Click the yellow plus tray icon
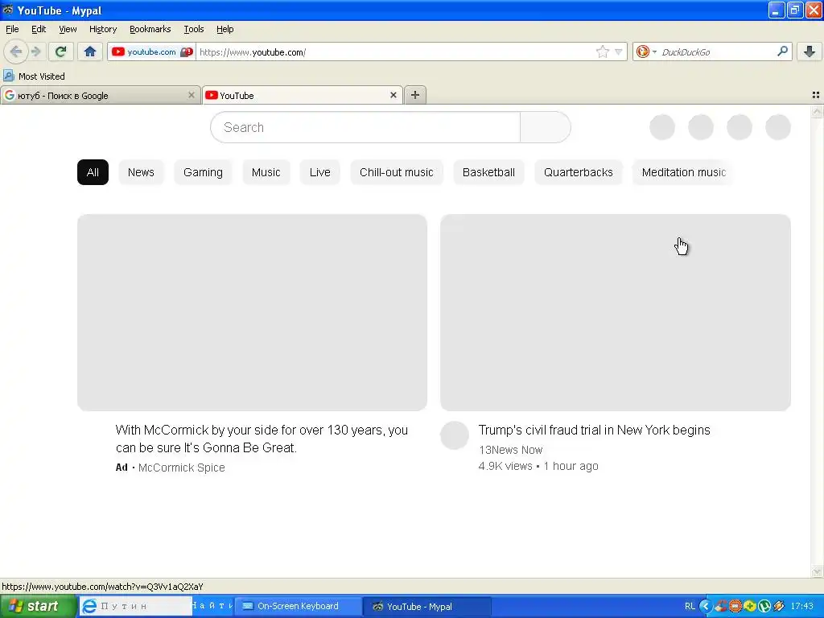824x618 pixels. [749, 606]
